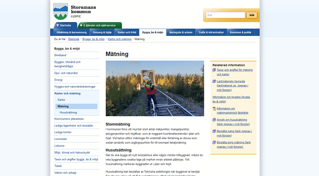
Task: Open the Bredband sidebar link
Action: (60, 55)
